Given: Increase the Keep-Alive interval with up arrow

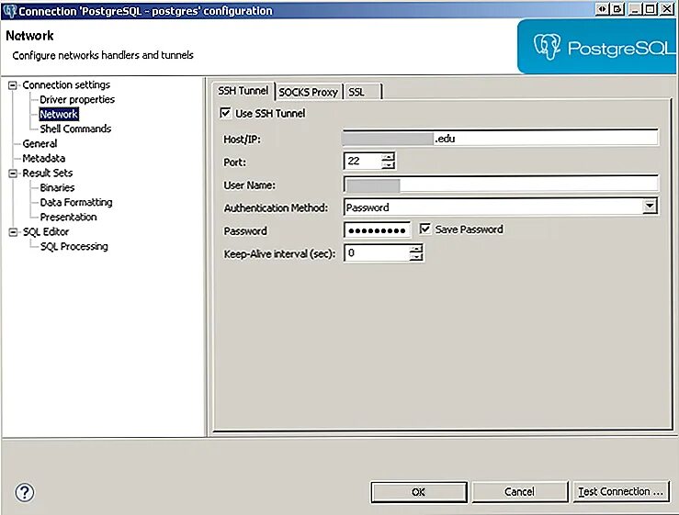Looking at the screenshot, I should (416, 249).
